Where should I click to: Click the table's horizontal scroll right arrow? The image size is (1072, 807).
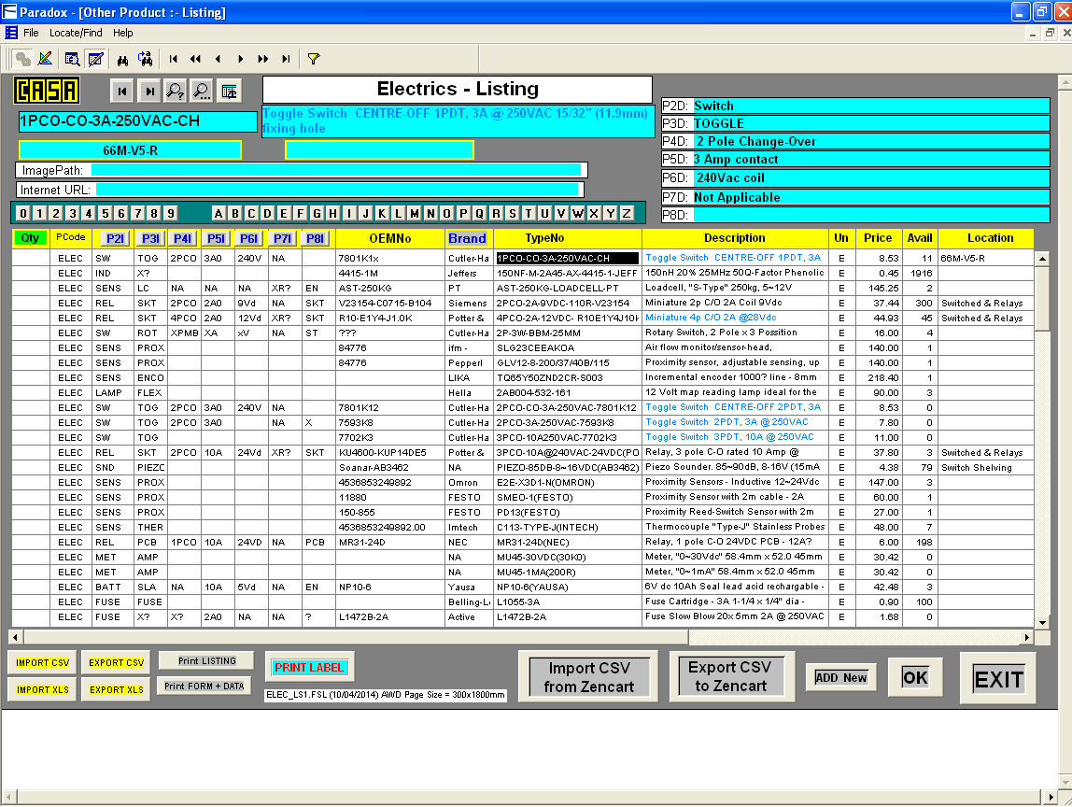[1026, 637]
